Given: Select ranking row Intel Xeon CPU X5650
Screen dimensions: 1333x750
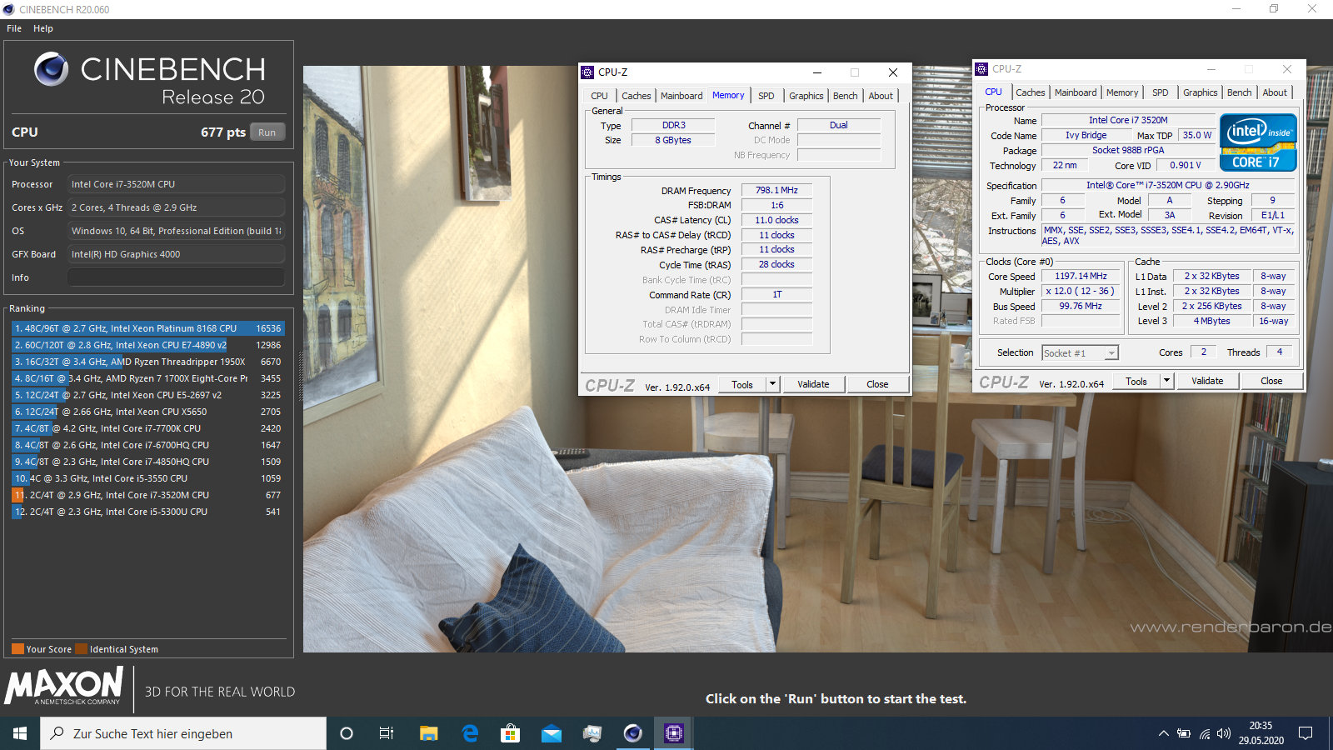Looking at the screenshot, I should 147,412.
